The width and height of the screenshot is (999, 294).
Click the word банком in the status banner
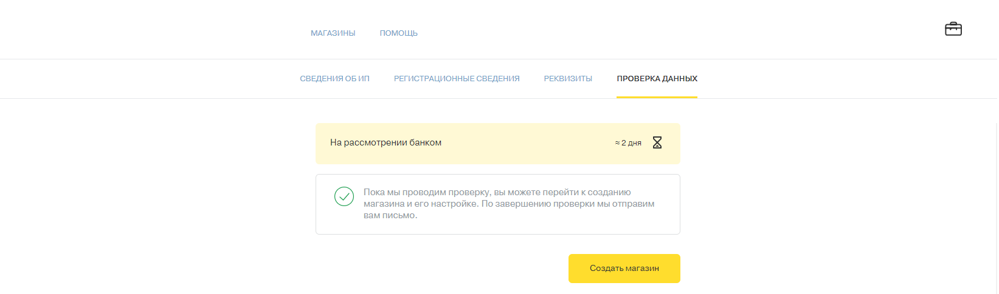(x=425, y=142)
